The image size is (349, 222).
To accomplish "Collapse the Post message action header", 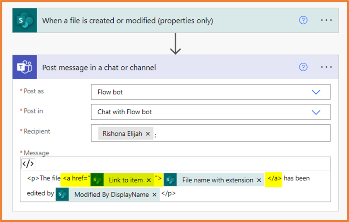I will point(155,67).
